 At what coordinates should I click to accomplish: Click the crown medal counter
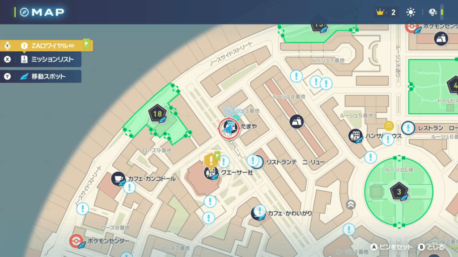tap(386, 12)
